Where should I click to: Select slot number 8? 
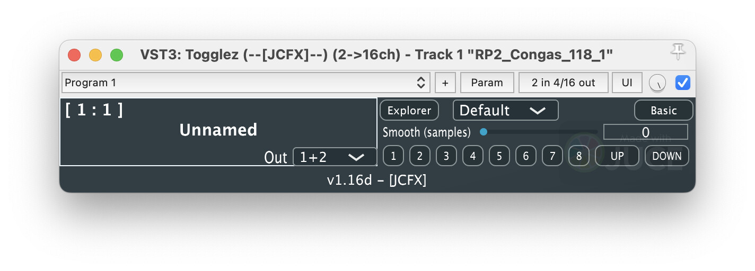(578, 156)
